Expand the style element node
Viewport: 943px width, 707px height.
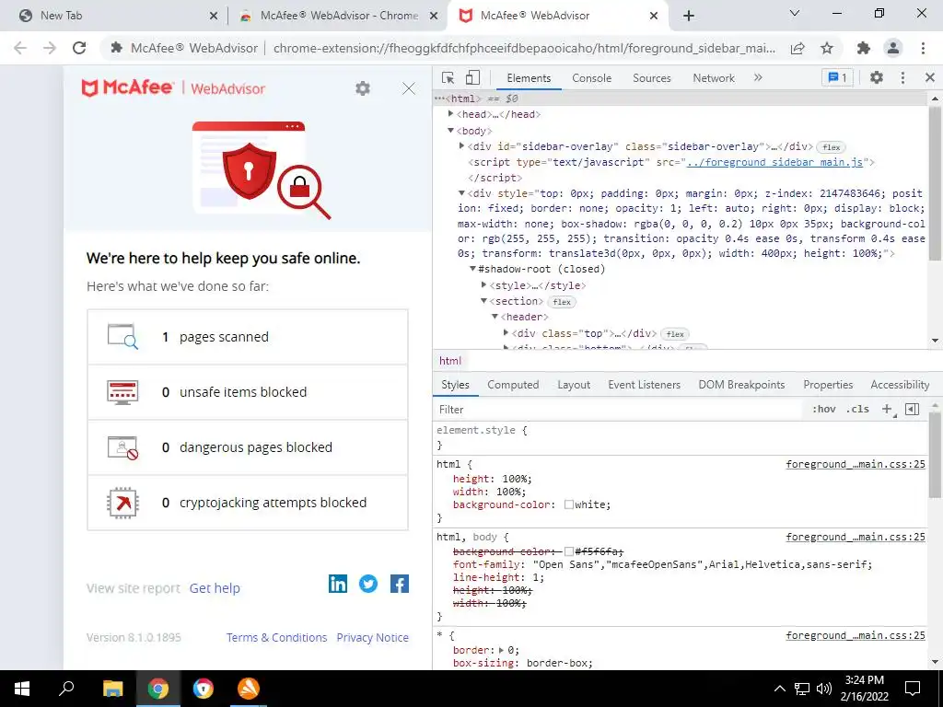[x=483, y=285]
